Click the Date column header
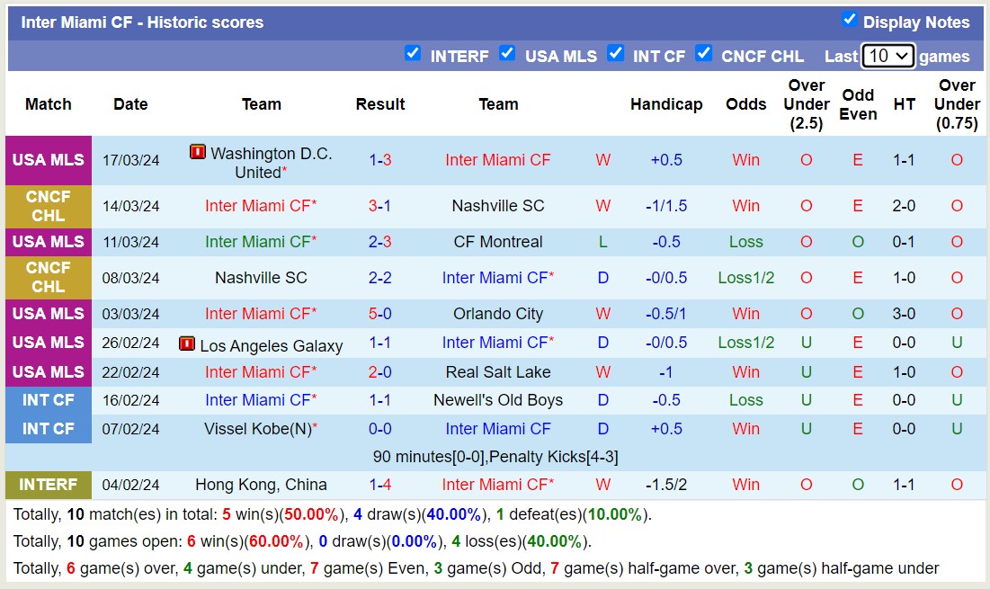The height and width of the screenshot is (589, 990). (x=129, y=103)
